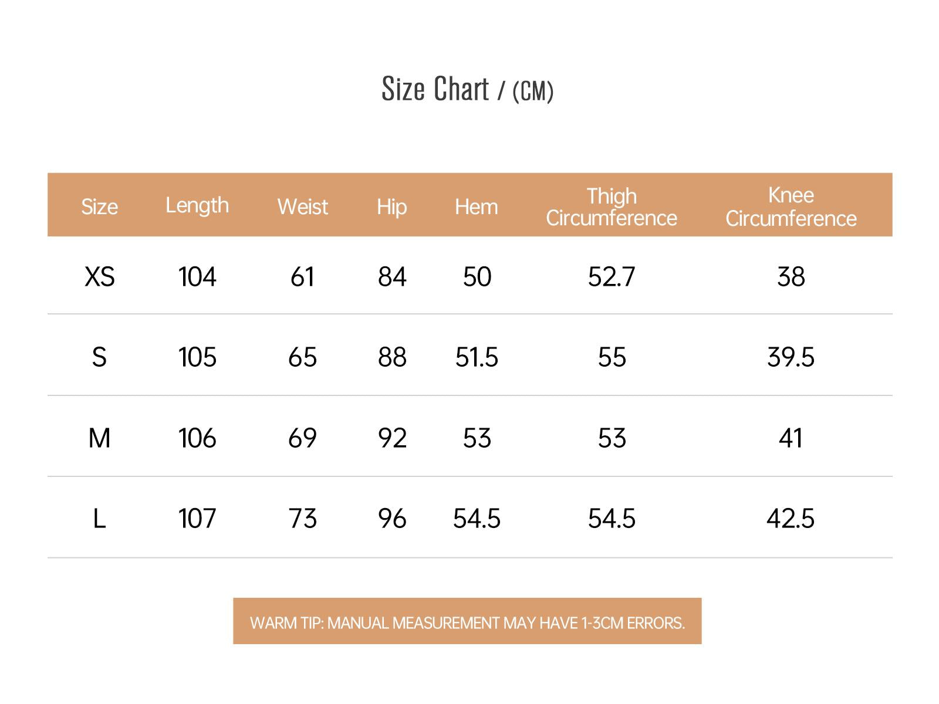Click the Knee Circumference header

point(791,207)
